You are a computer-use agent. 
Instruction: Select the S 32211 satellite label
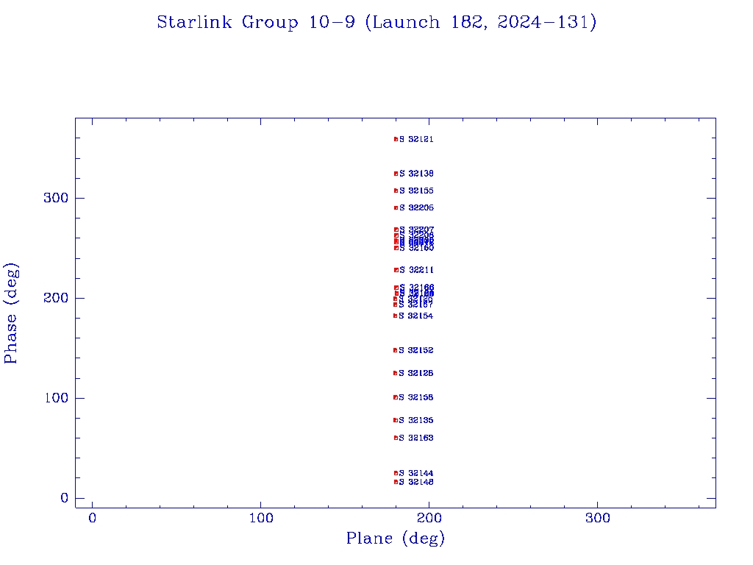(416, 270)
